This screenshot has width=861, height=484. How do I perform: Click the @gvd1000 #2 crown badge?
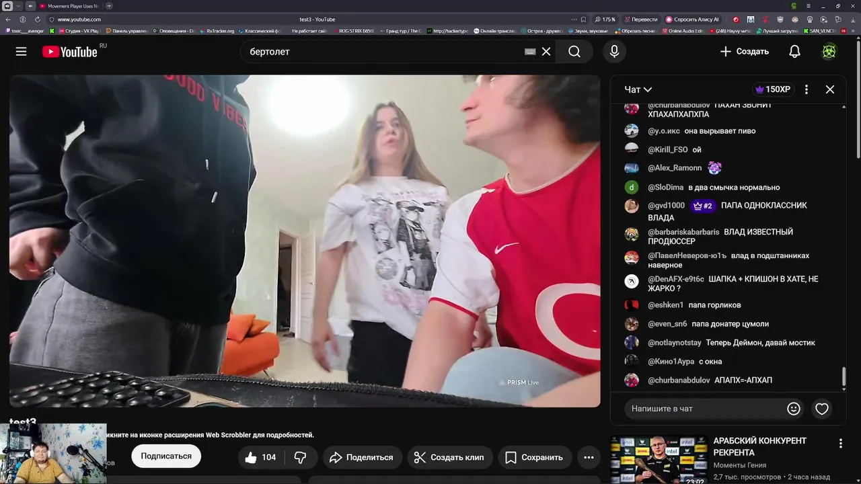702,206
